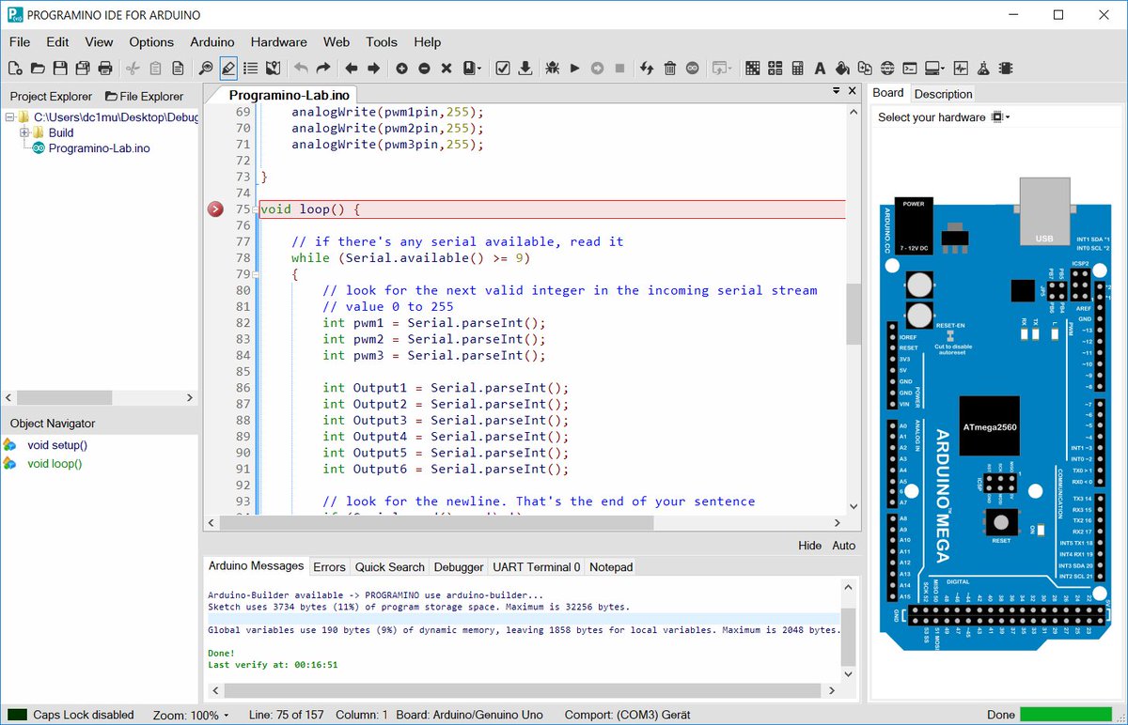Open the grid pattern tool icon
The width and height of the screenshot is (1128, 725).
tap(752, 68)
